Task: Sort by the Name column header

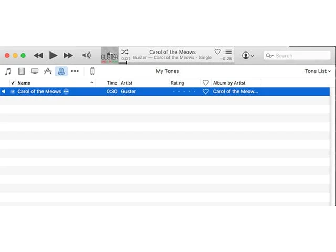Action: click(24, 83)
